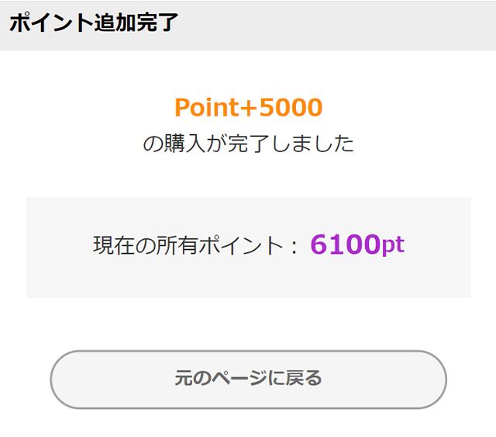Click the digits 6100 in purple
The height and width of the screenshot is (437, 496).
point(345,245)
